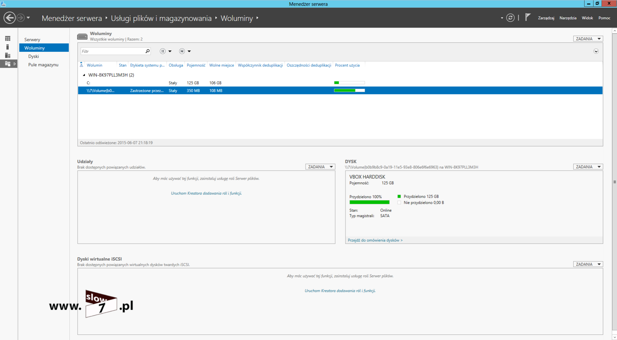617x340 pixels.
Task: Click the Przejdź do omówienia dysków link
Action: (375, 240)
